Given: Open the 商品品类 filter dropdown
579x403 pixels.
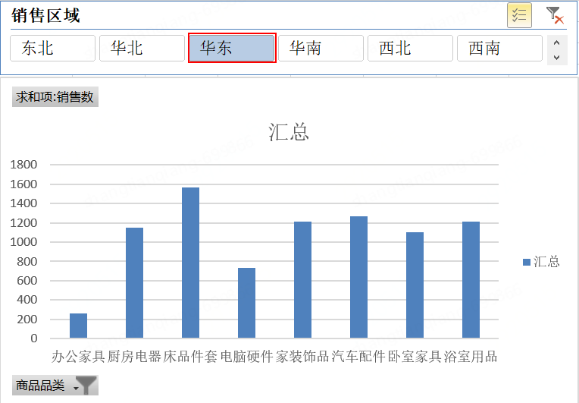Looking at the screenshot, I should coord(55,386).
